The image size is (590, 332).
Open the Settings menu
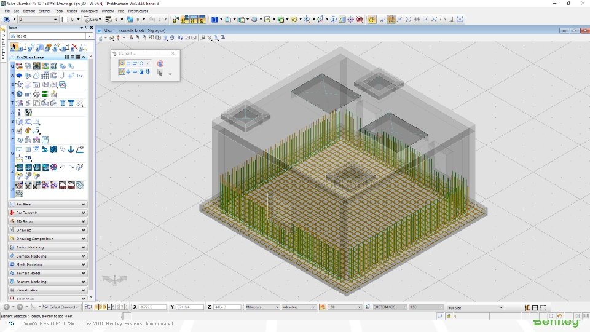pos(45,11)
